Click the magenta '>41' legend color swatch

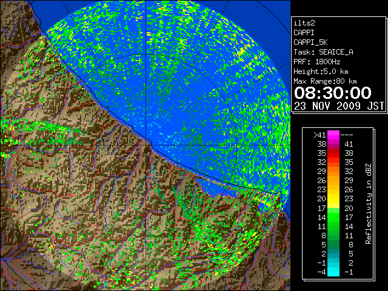pyautogui.click(x=333, y=135)
